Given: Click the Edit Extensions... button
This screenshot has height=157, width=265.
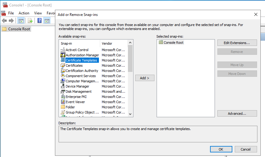Looking at the screenshot, I should (237, 43).
